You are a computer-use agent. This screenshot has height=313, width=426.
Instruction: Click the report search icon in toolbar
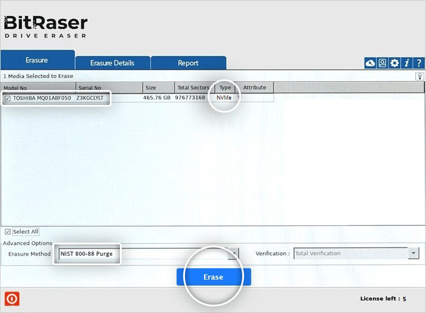click(382, 63)
